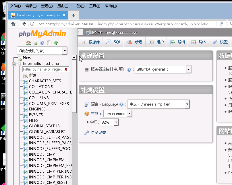Click the browser home icon

click(13, 24)
